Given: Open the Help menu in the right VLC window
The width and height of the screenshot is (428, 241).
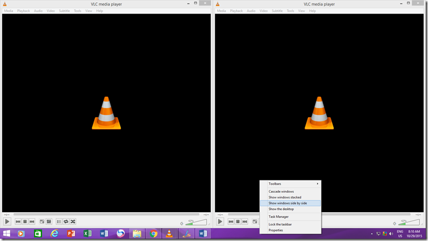Looking at the screenshot, I should tap(312, 11).
